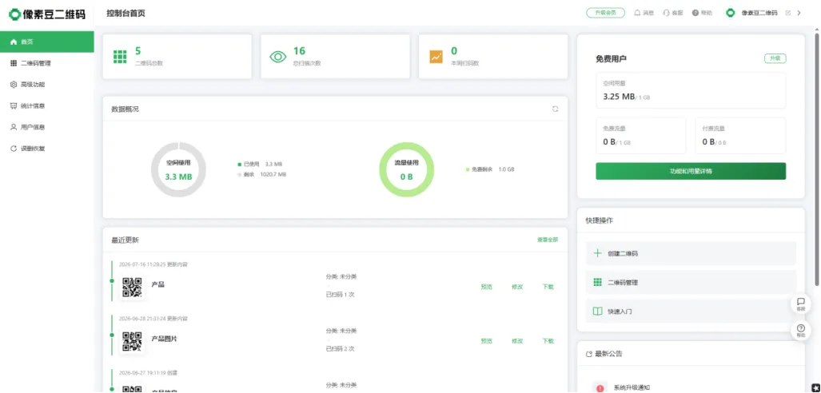This screenshot has width=821, height=393.
Task: Click the QR code thumbnail for 产品
Action: (132, 288)
